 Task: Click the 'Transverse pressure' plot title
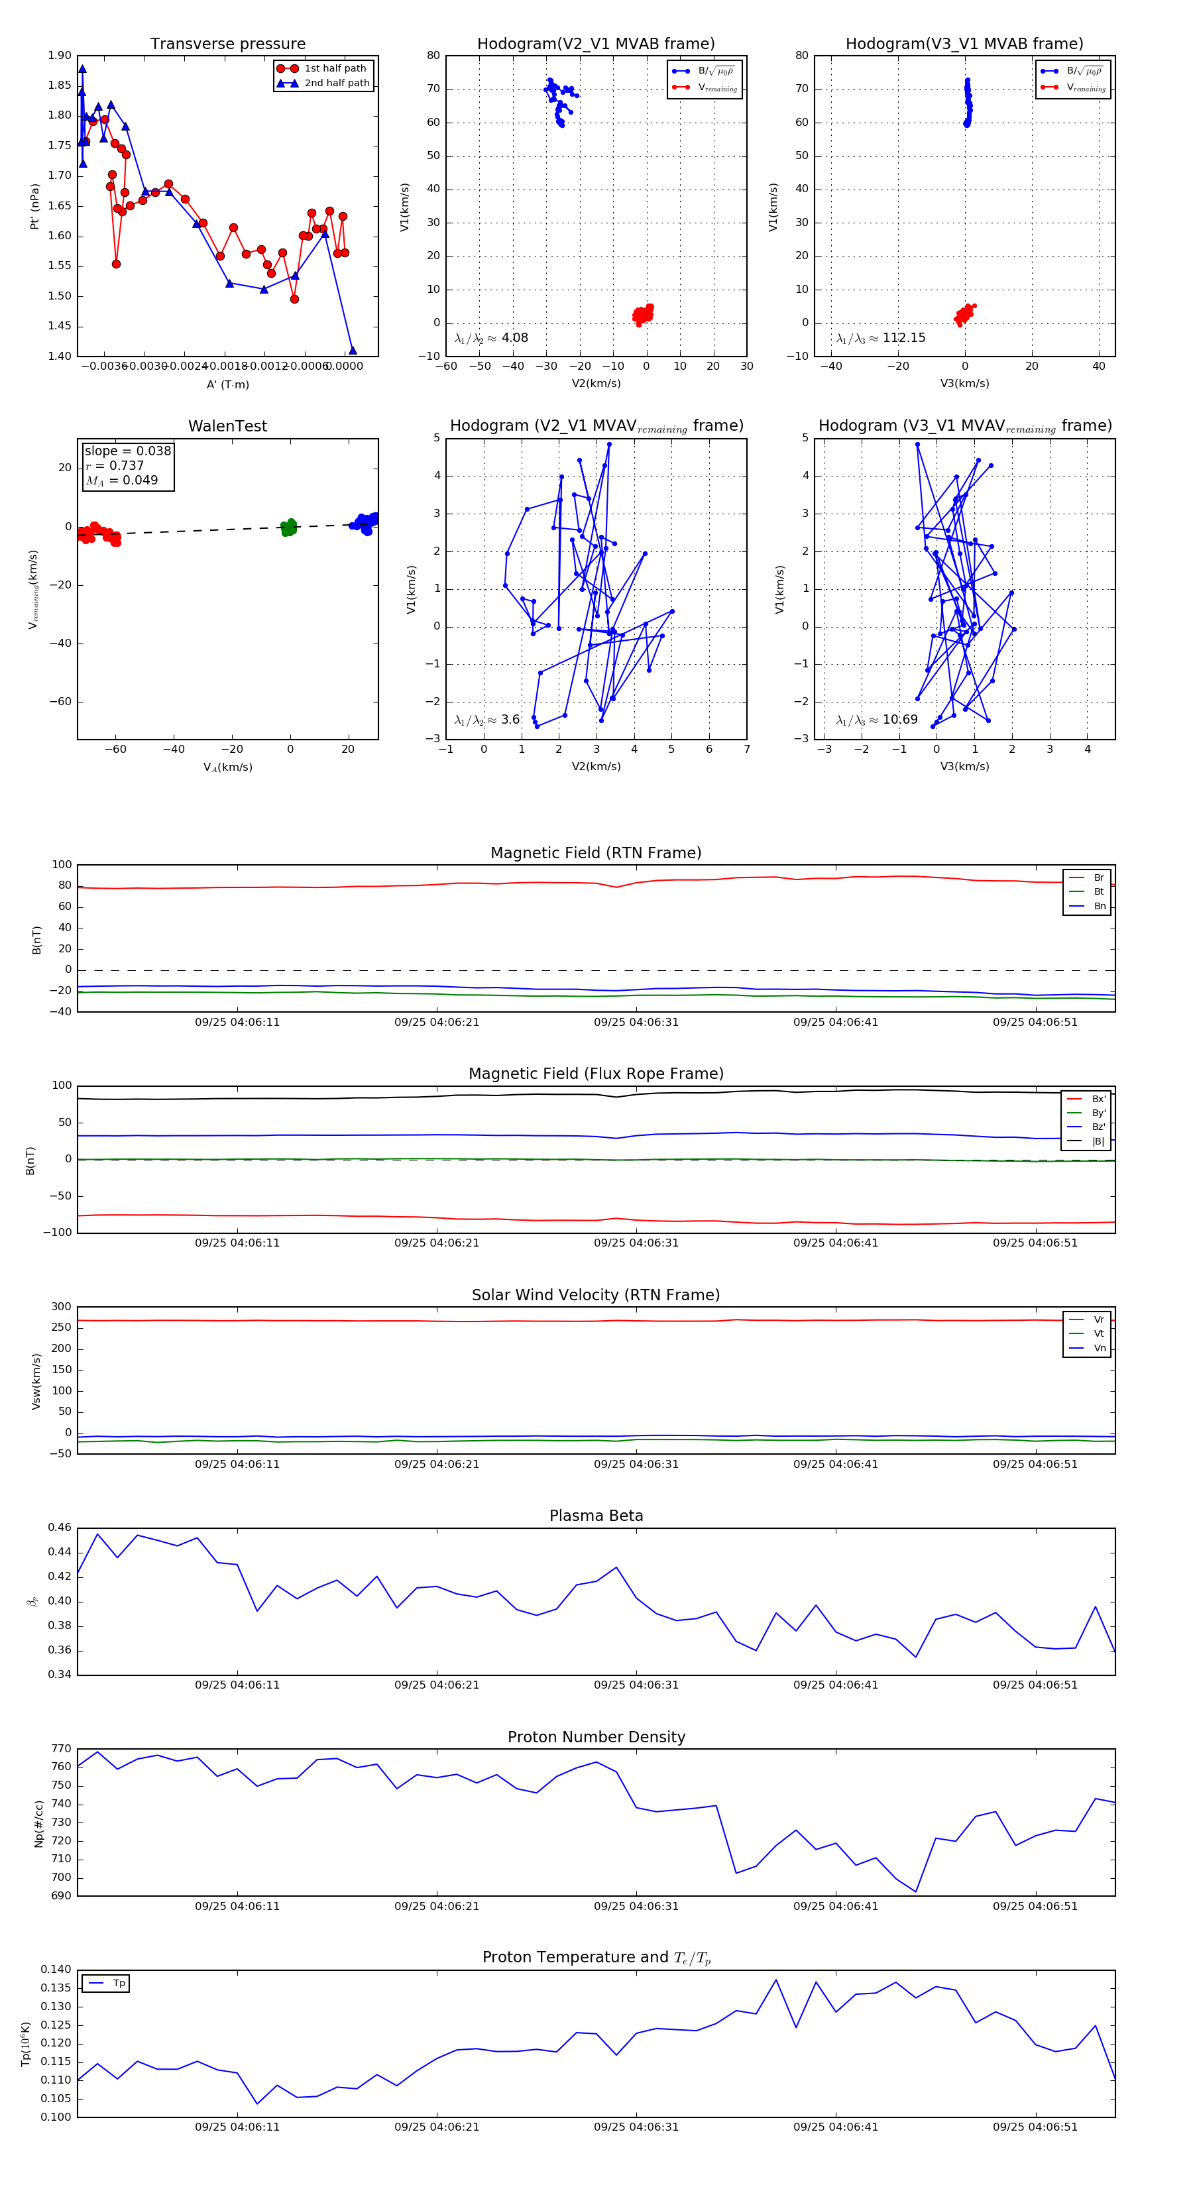(x=227, y=44)
